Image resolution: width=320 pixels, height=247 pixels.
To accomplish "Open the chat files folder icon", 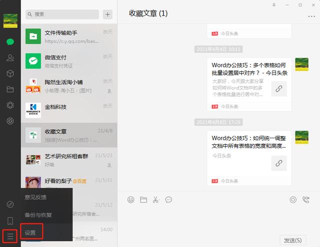I will click(10, 89).
